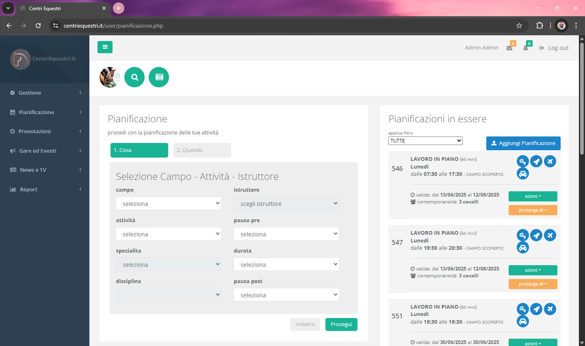The width and height of the screenshot is (585, 346).
Task: Open the round green calendar card icon
Action: (x=159, y=77)
